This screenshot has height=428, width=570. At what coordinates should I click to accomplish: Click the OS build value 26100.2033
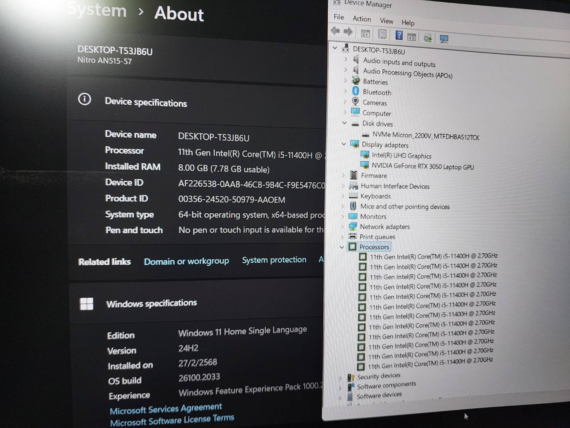point(199,377)
